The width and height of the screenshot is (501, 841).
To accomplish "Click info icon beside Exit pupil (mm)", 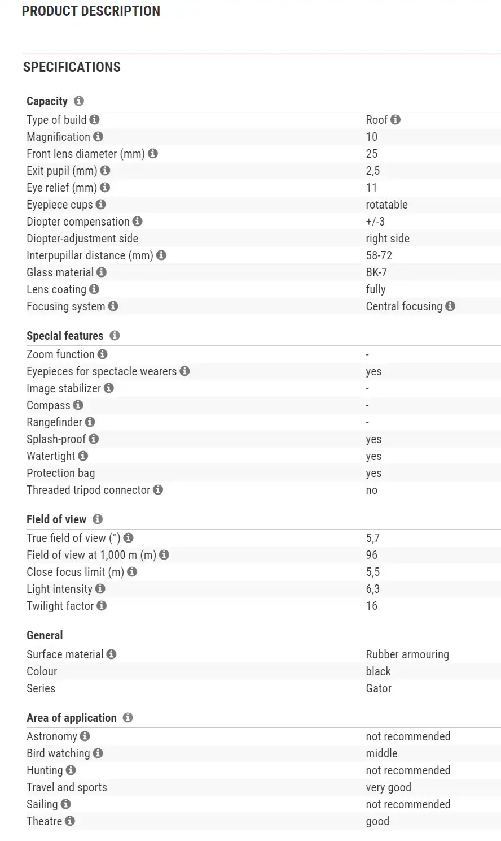I will pyautogui.click(x=105, y=171).
